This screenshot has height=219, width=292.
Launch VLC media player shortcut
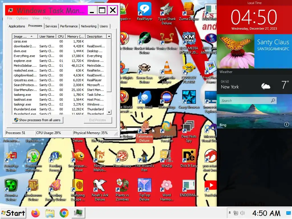pos(167,73)
